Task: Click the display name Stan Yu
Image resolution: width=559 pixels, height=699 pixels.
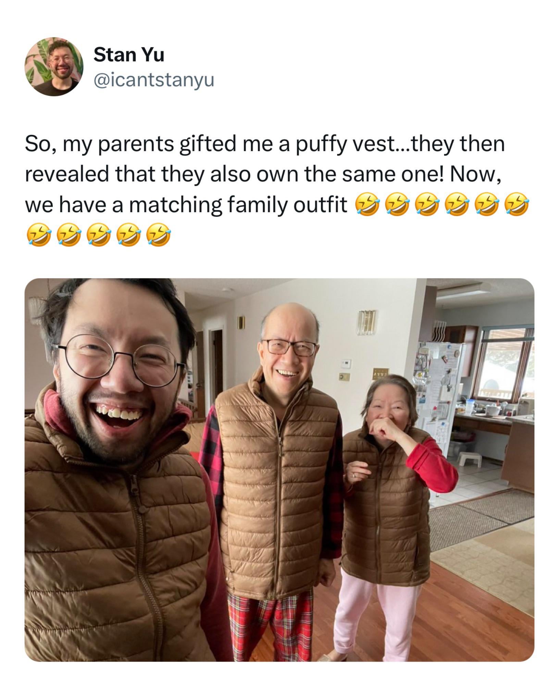Action: pos(129,55)
